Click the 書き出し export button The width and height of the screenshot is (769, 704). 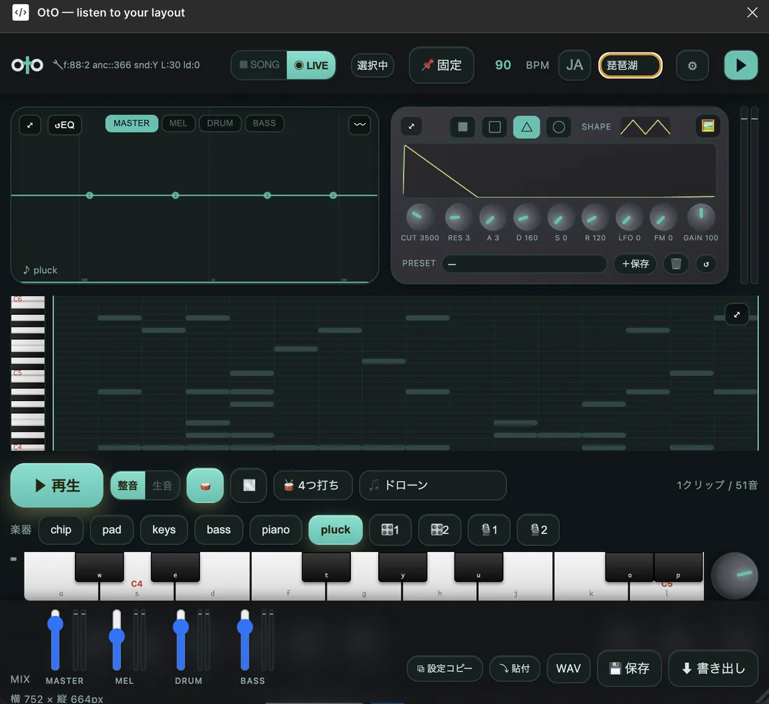[714, 668]
